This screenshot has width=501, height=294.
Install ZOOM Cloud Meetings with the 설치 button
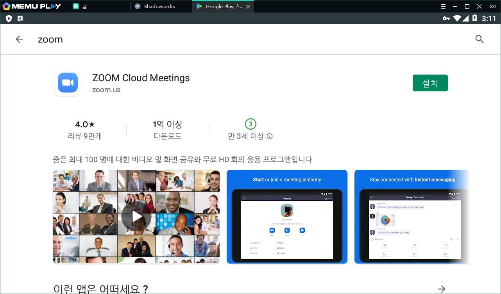[x=430, y=83]
